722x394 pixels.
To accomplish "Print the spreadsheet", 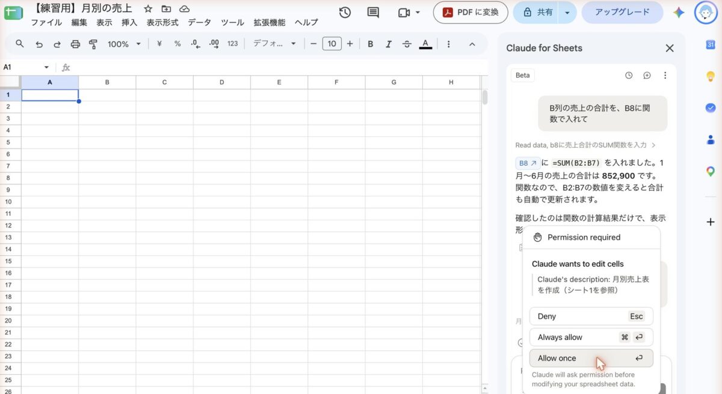I will point(75,44).
